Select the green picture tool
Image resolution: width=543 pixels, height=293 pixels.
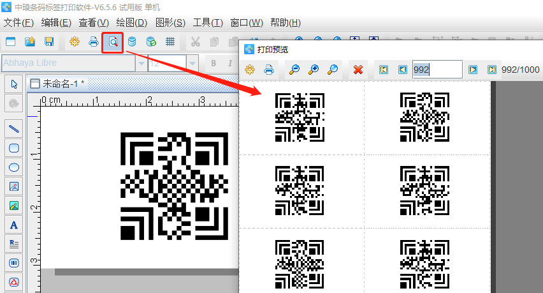(14, 206)
